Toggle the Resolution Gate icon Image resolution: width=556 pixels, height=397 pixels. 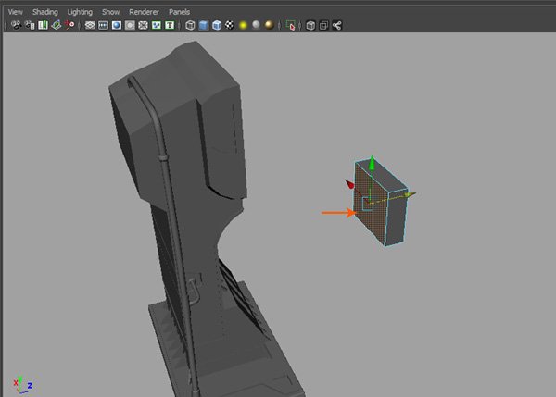pos(117,25)
